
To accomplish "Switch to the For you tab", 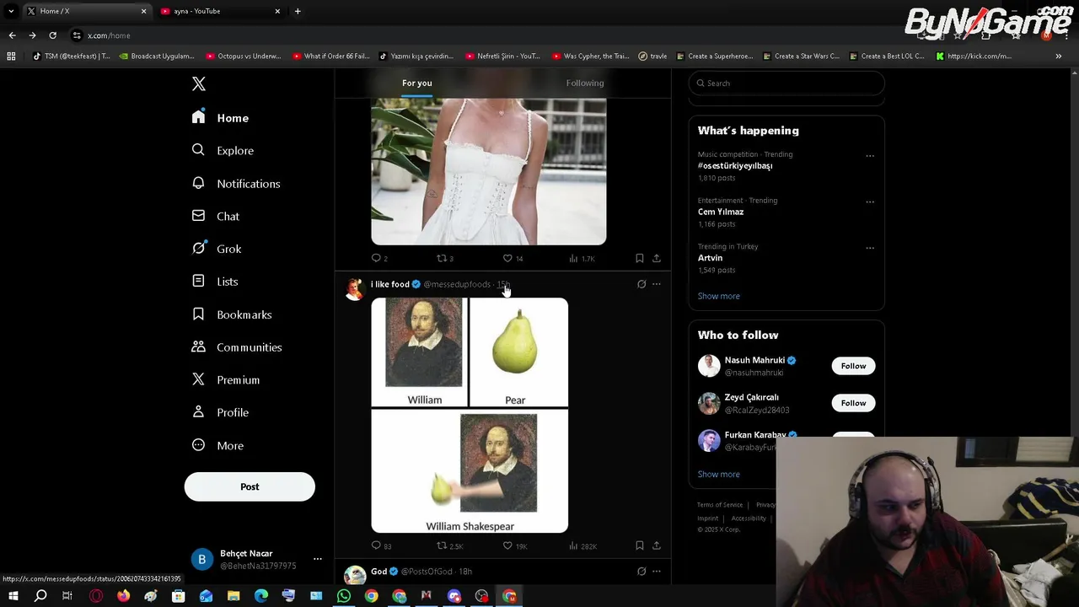I will pyautogui.click(x=416, y=83).
